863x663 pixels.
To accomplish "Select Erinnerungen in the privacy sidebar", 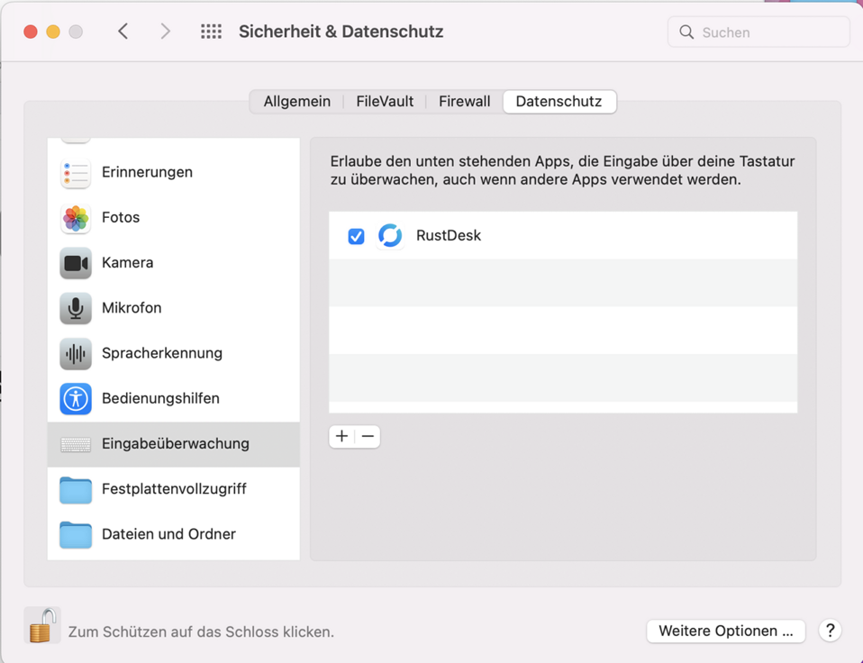I will [146, 172].
